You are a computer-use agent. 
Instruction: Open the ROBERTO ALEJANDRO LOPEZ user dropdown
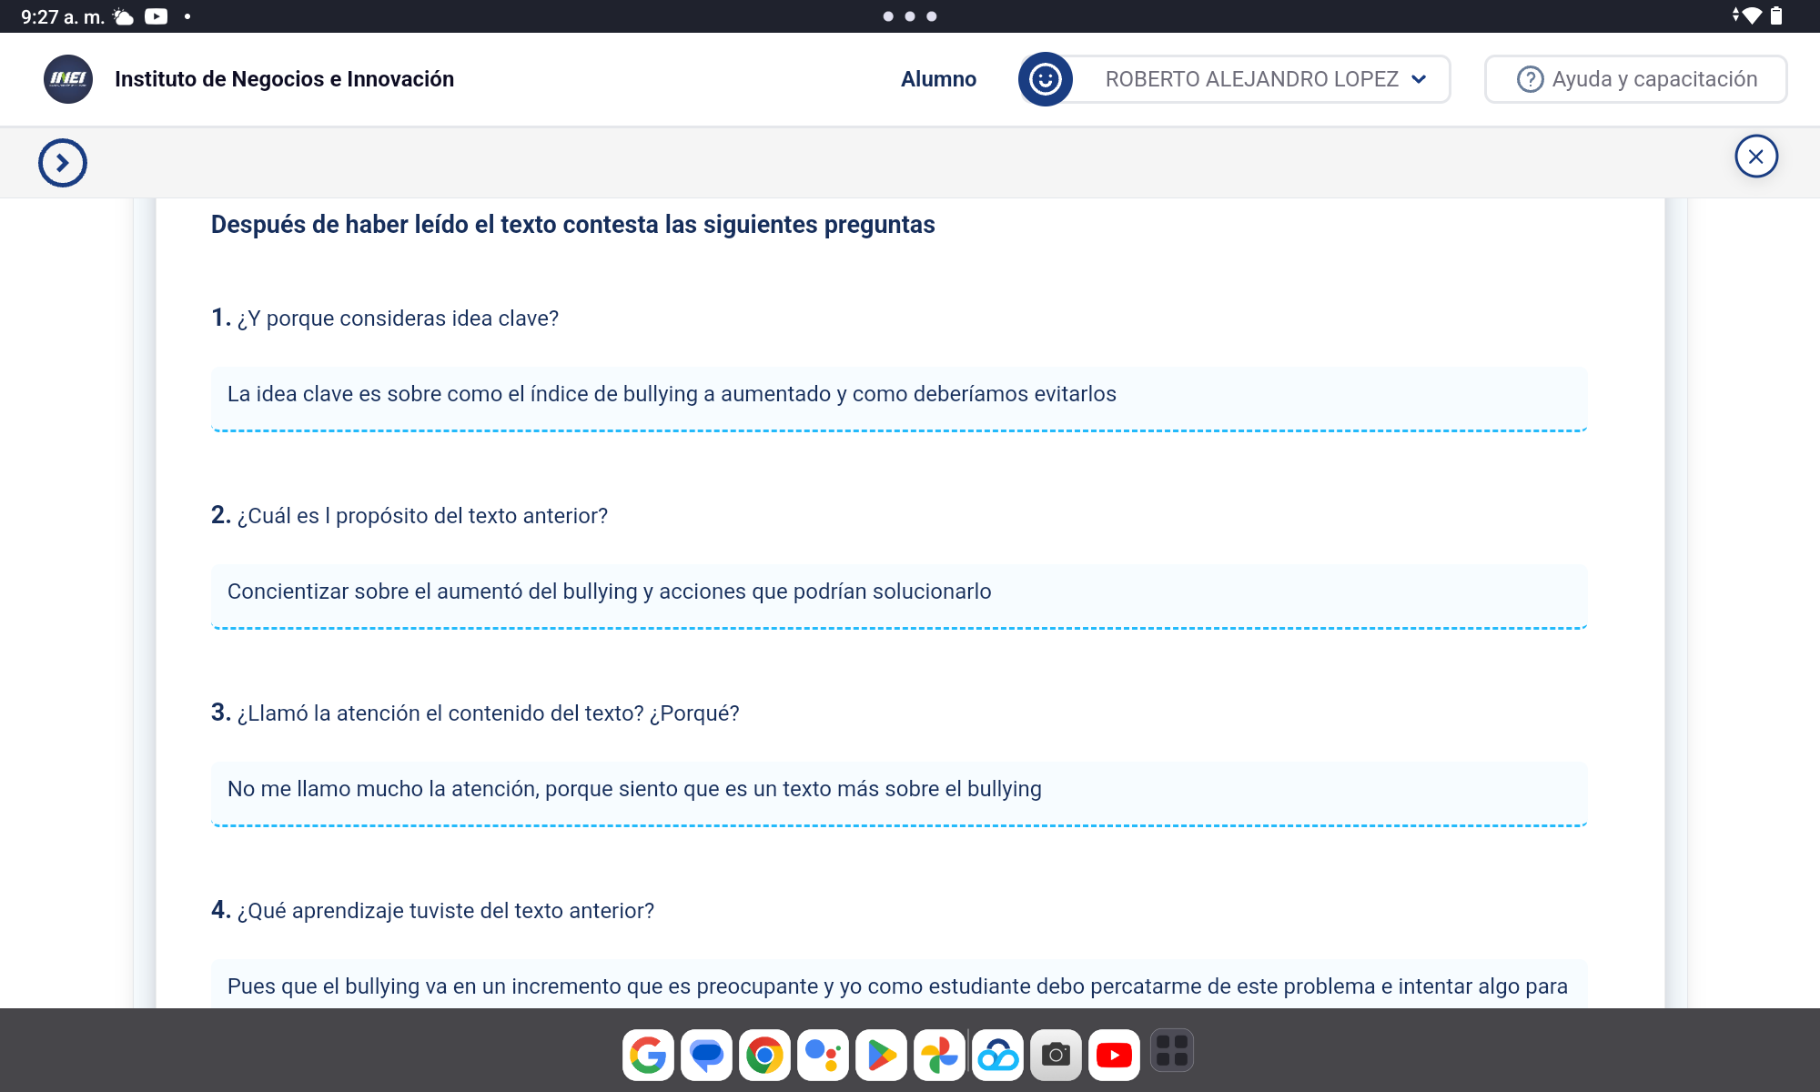pos(1263,79)
